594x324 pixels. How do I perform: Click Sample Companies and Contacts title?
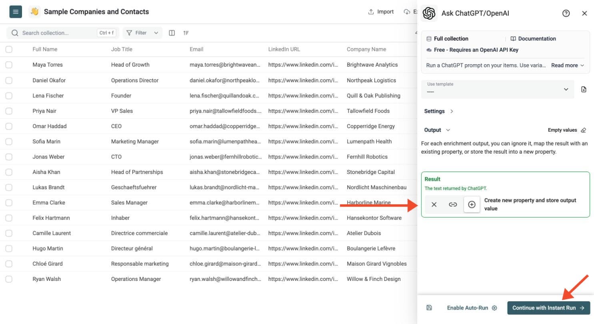click(96, 12)
